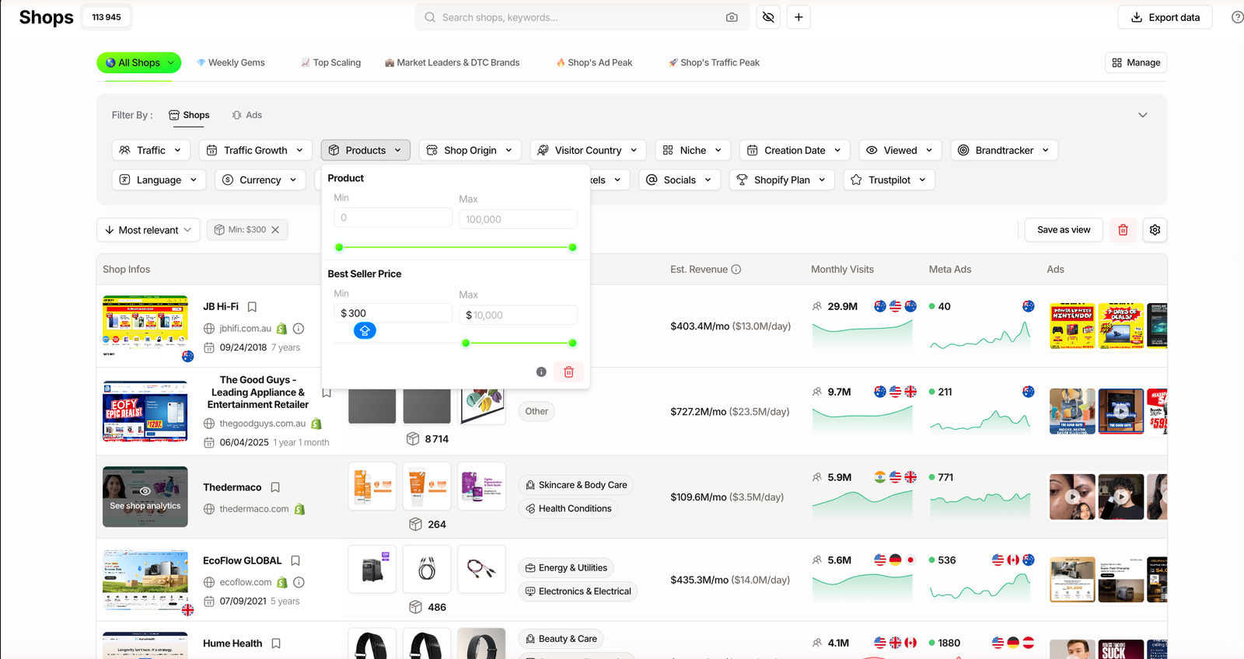Remove the Min: $300 filter chip
The height and width of the screenshot is (659, 1244).
click(x=275, y=230)
